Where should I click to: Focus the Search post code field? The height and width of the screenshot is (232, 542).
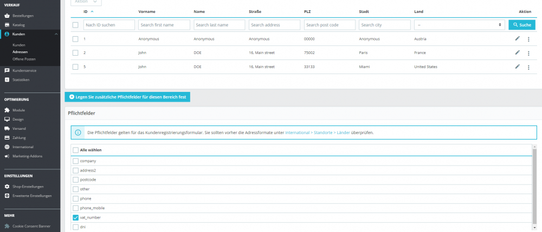point(330,25)
